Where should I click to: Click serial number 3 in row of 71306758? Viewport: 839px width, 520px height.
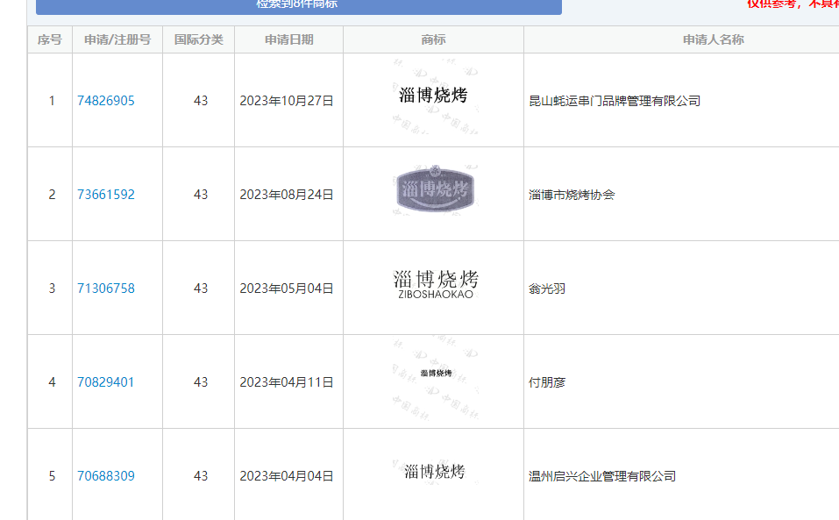(x=52, y=288)
